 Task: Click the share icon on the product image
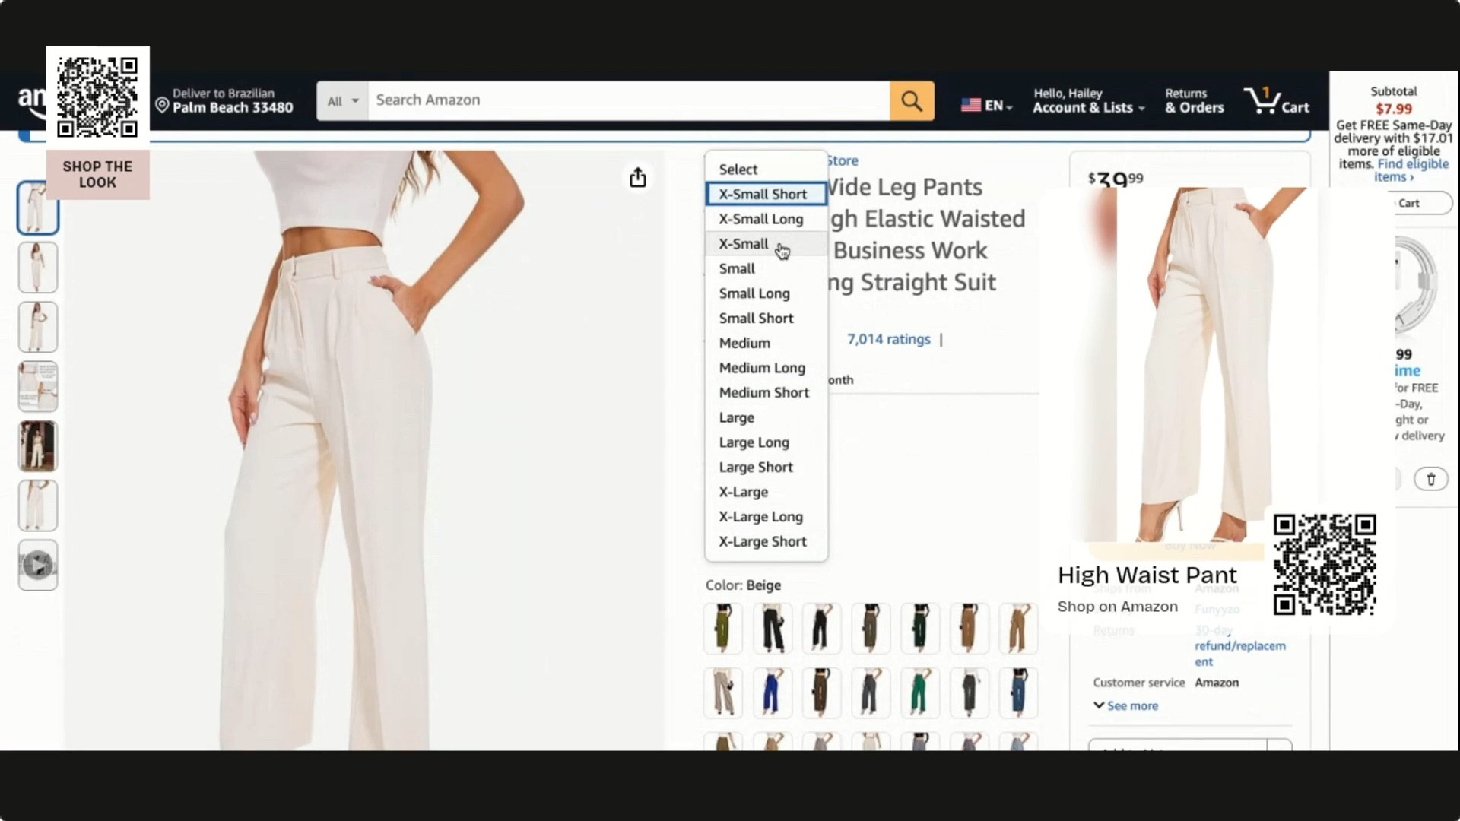coord(639,177)
